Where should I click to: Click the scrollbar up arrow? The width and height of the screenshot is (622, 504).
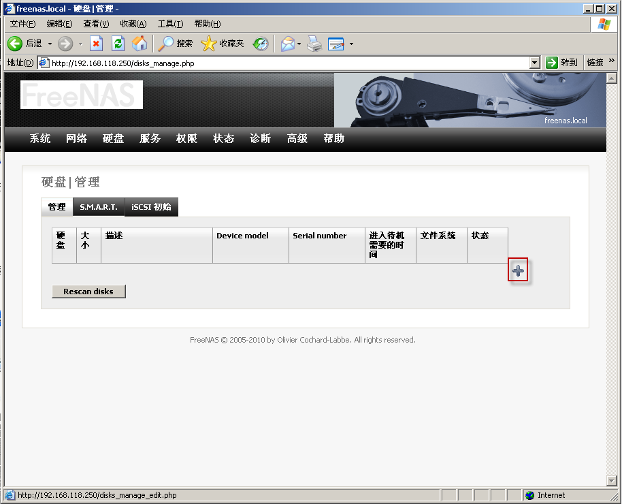pos(611,78)
